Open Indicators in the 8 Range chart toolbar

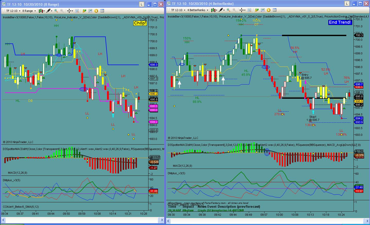click(90, 11)
